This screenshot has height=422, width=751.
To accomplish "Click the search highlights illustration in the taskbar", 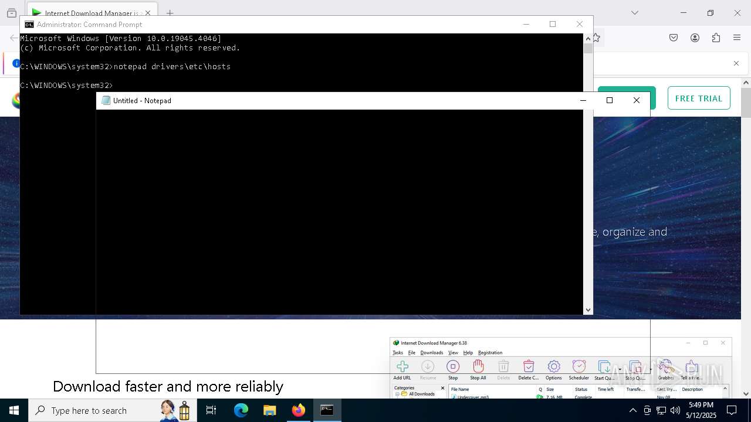I will pos(176,410).
